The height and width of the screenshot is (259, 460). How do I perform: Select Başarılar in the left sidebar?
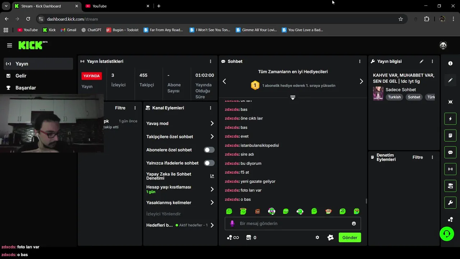(38, 87)
